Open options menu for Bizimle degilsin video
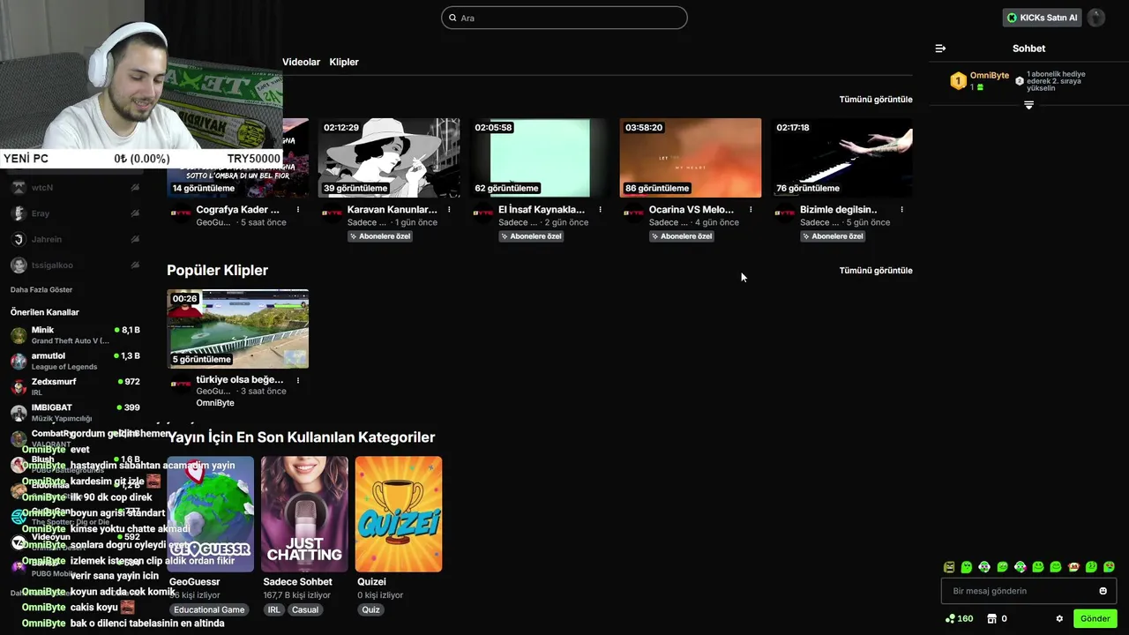Viewport: 1129px width, 635px height. click(901, 210)
